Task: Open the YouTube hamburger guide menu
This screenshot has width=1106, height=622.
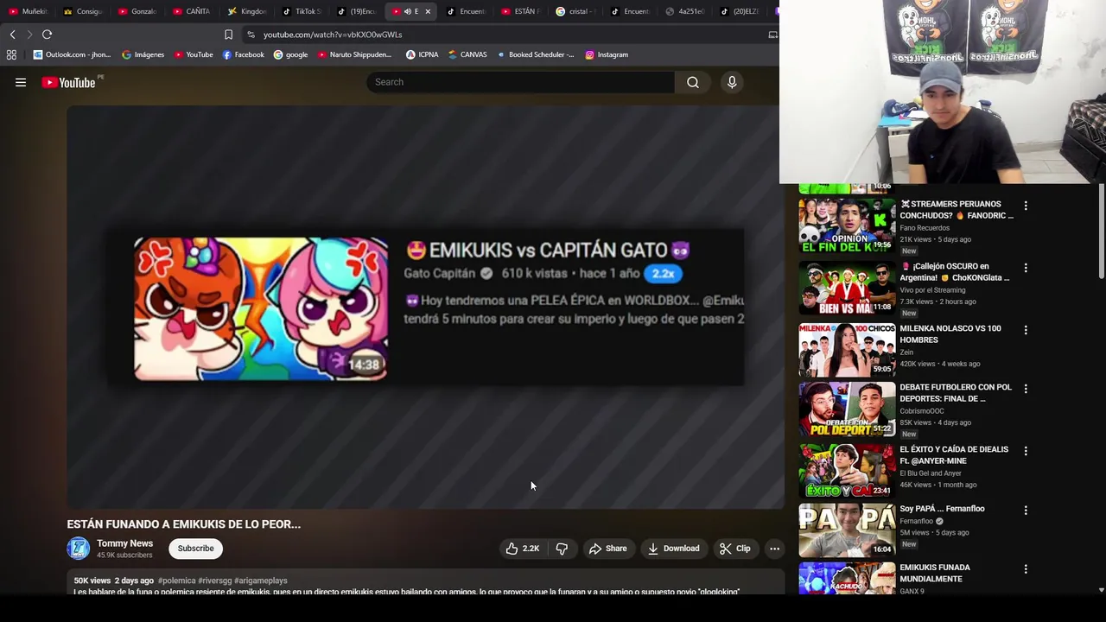Action: 21,82
